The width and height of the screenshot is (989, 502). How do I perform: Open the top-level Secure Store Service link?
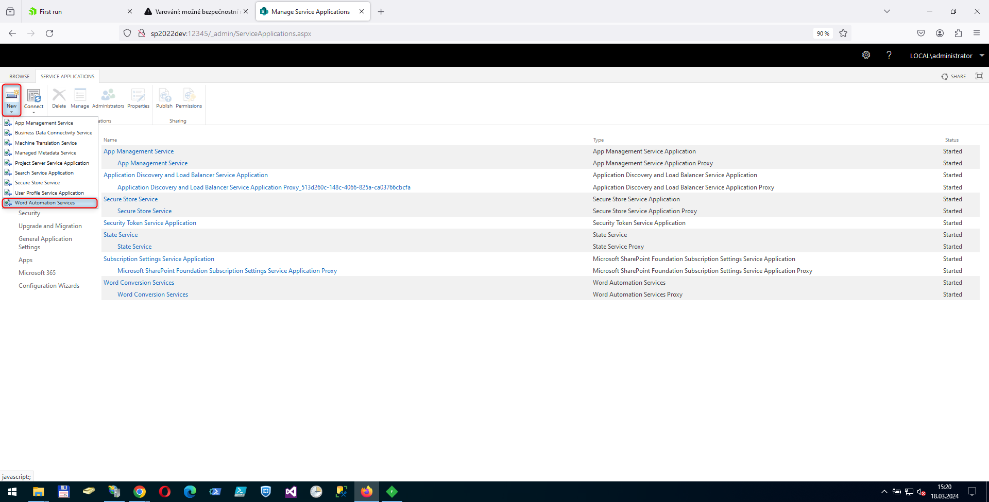pyautogui.click(x=130, y=199)
